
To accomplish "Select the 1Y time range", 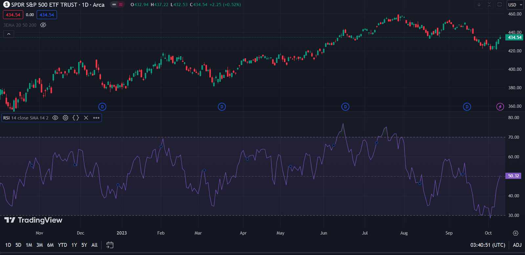I will tap(74, 245).
